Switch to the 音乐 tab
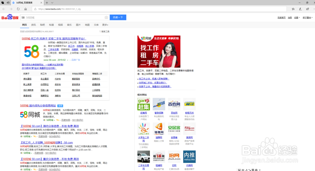This screenshot has width=315, height=171. 69,25
